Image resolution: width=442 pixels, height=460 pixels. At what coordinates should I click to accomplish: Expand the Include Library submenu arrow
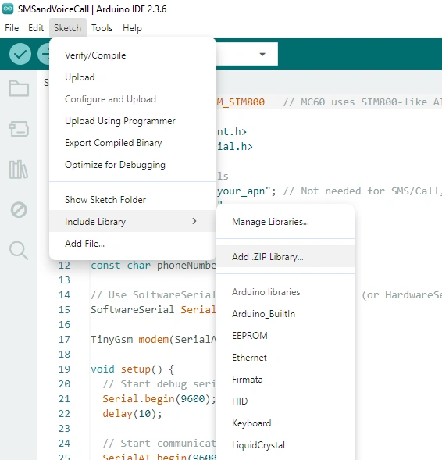tap(194, 221)
